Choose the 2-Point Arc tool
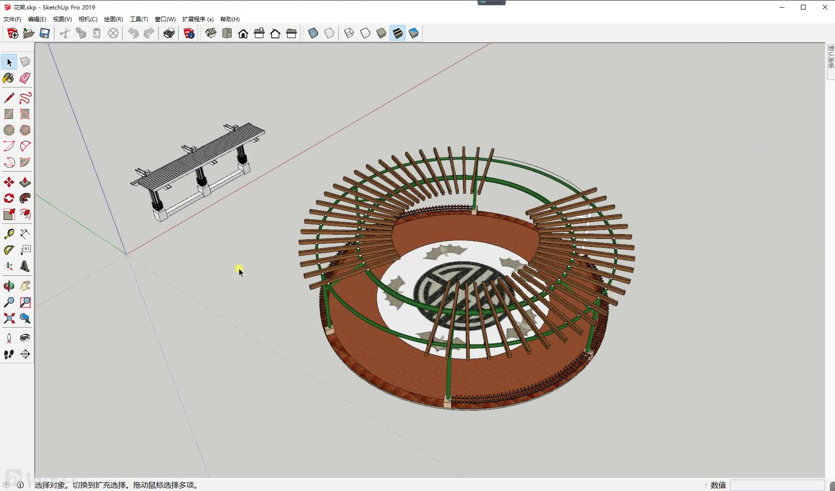The image size is (835, 491). (9, 146)
